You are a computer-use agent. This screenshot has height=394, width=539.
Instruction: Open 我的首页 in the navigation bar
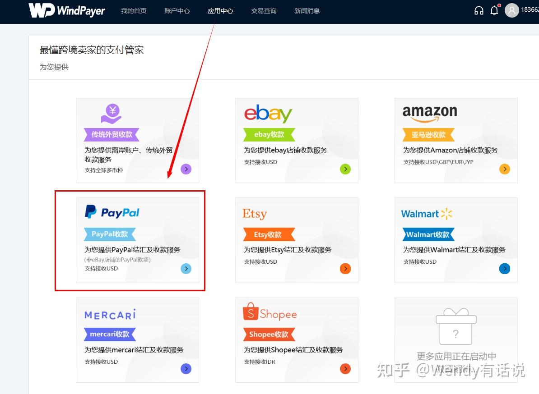[x=134, y=11]
